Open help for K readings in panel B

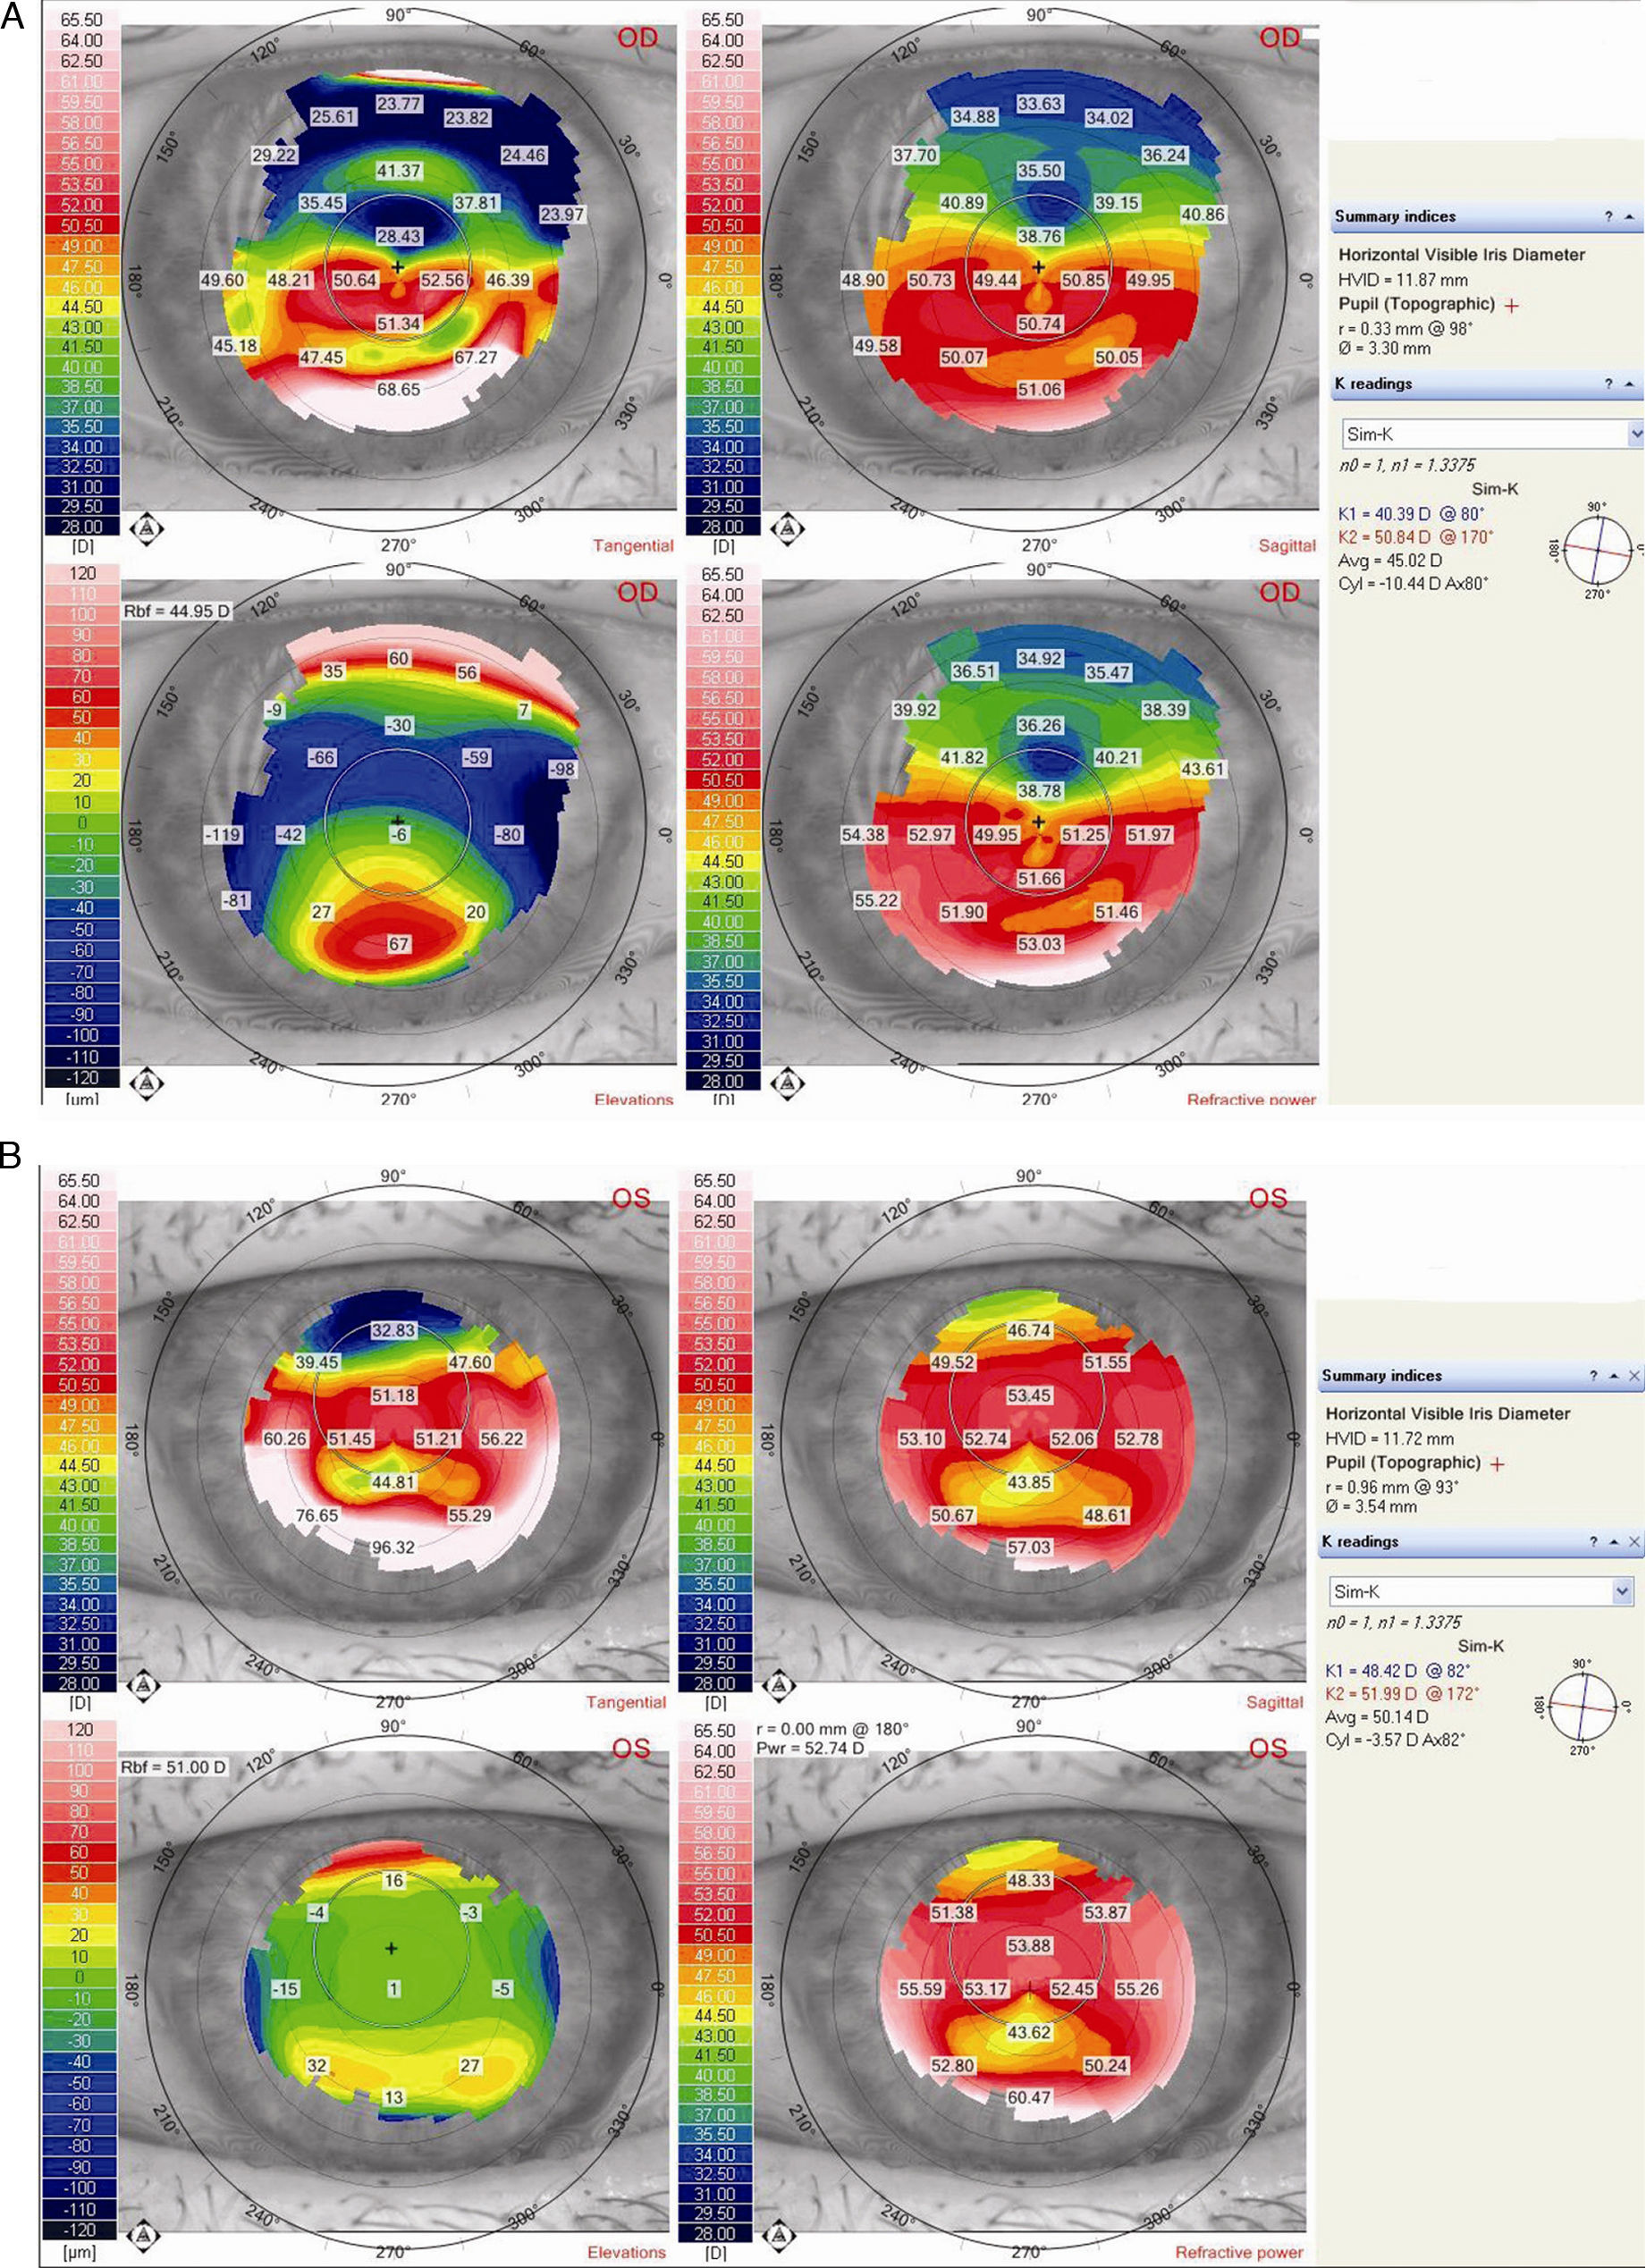[x=1594, y=1542]
